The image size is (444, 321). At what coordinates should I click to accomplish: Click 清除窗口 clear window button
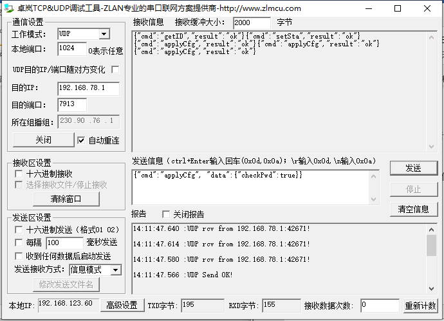click(x=66, y=199)
